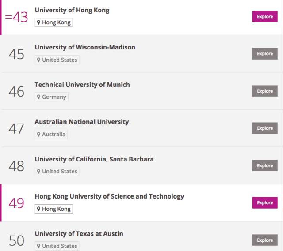Click the pin icon under University of Texas at Austin
Screen dimensions: 283x251
click(38, 246)
